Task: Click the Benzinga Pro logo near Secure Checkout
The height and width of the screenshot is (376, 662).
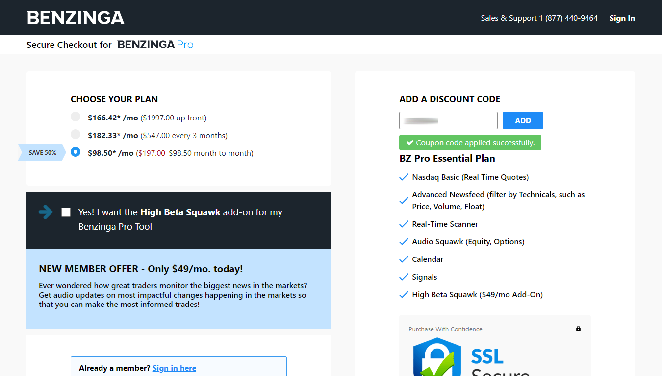Action: point(155,45)
